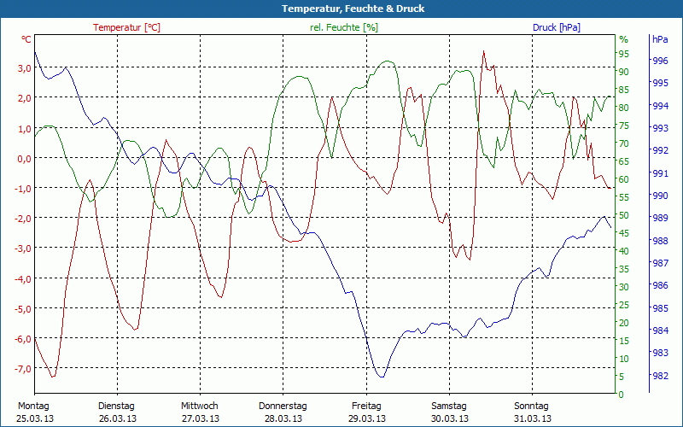
Task: Click the chart title "Temperatur, Feuchte & Druck"
Action: 341,9
